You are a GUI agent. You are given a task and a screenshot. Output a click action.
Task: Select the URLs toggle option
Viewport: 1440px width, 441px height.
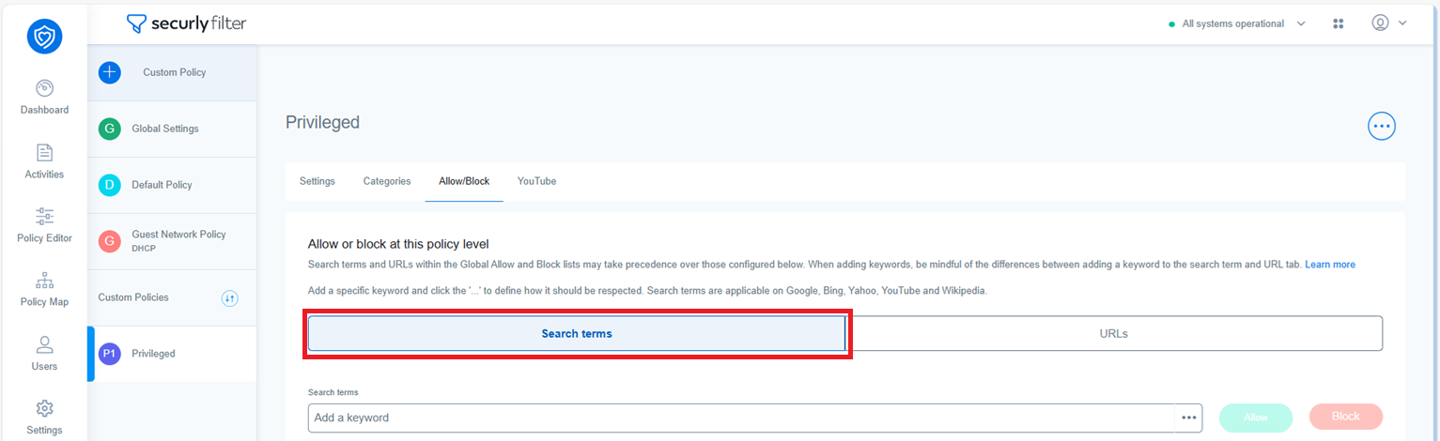click(x=1113, y=333)
